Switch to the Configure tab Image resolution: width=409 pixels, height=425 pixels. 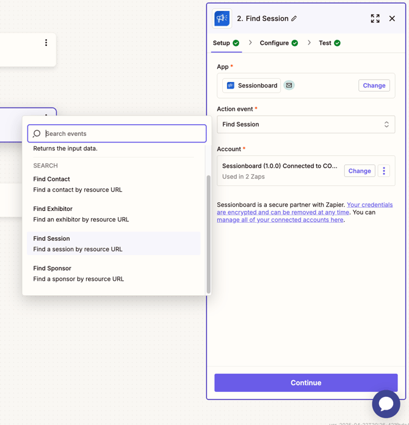point(278,43)
